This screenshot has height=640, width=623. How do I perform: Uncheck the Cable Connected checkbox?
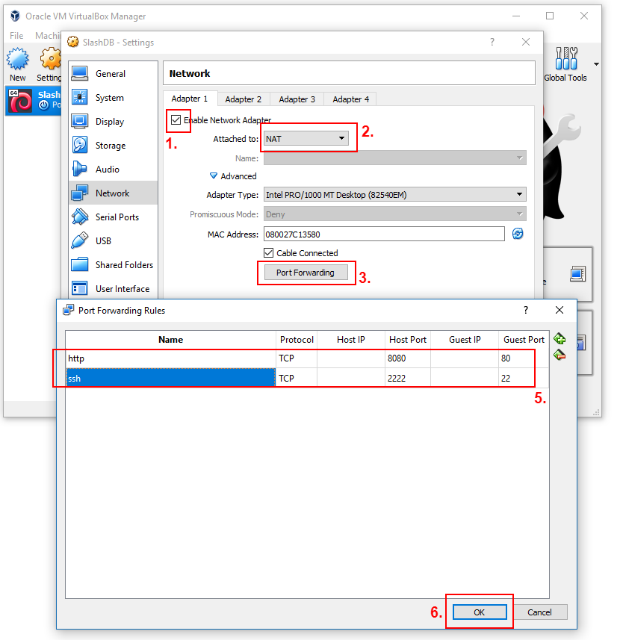(x=269, y=253)
